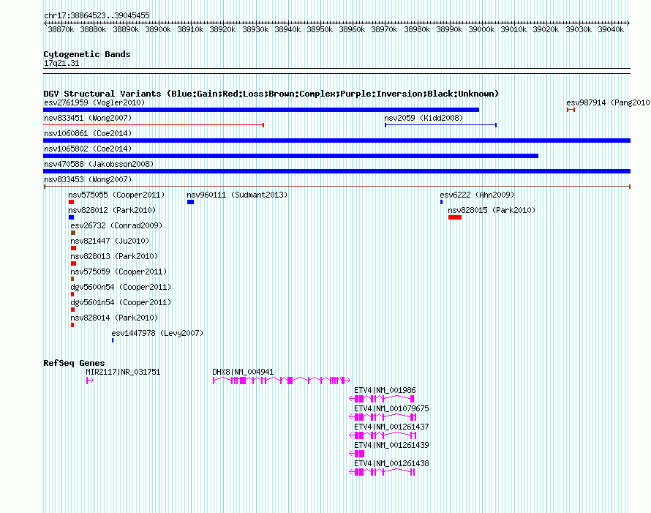651x513 pixels.
Task: Click the dgv5600n54 (Cooper2011) label
Action: (121, 287)
